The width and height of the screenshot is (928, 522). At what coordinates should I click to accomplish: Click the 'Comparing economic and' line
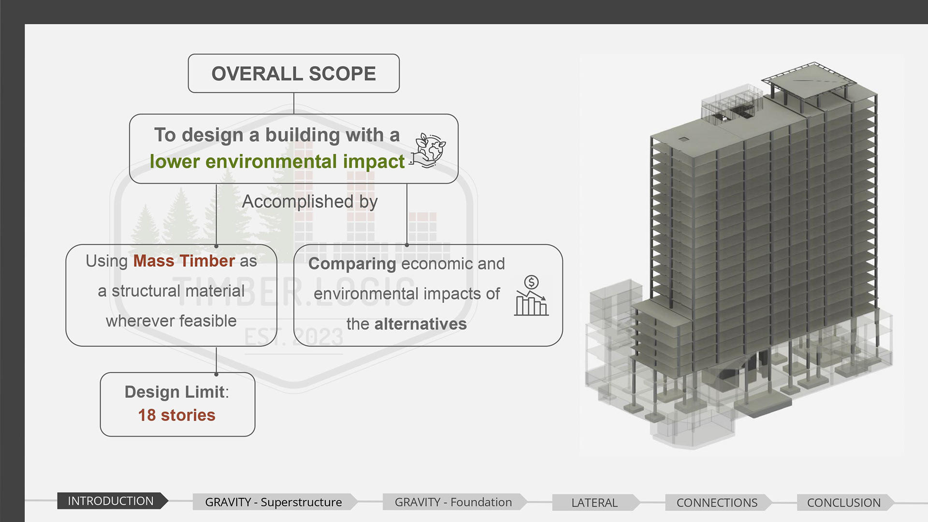click(x=406, y=264)
